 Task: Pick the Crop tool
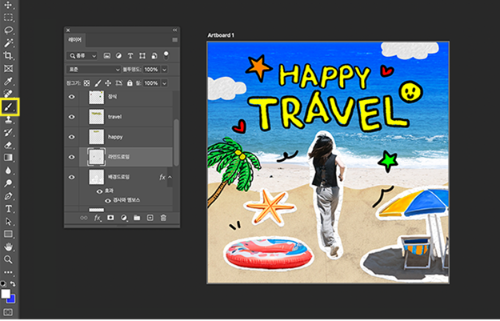[9, 55]
